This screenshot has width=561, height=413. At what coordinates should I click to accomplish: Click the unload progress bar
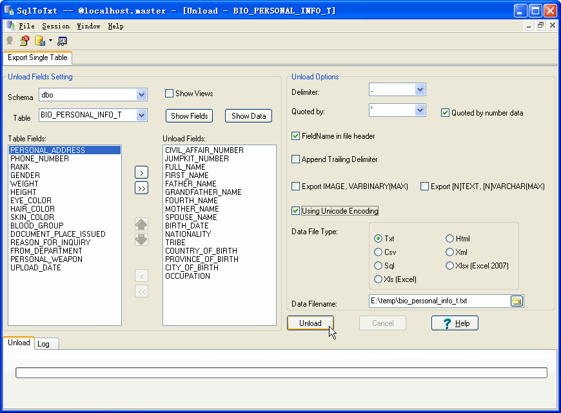point(281,372)
